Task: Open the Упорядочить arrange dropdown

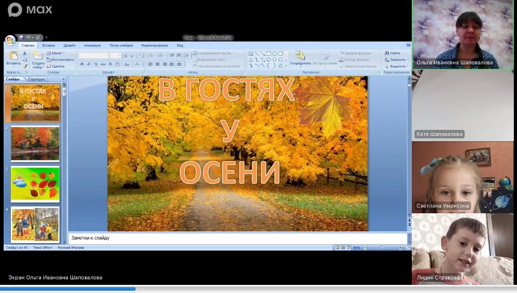Action: (x=300, y=58)
